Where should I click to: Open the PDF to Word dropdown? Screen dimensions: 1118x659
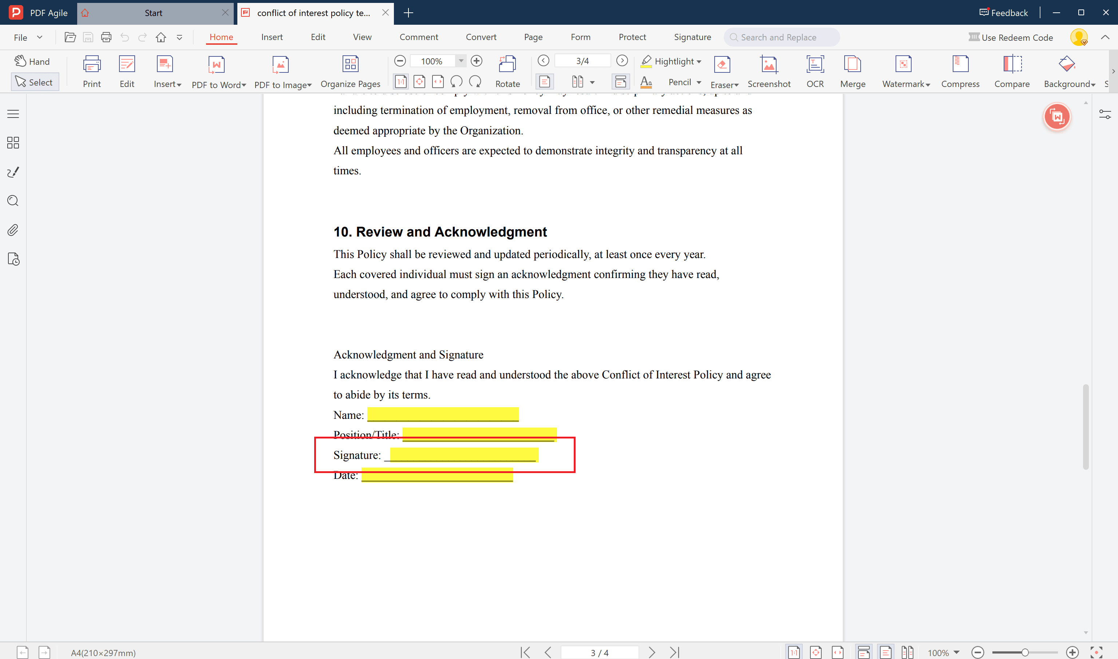point(244,85)
